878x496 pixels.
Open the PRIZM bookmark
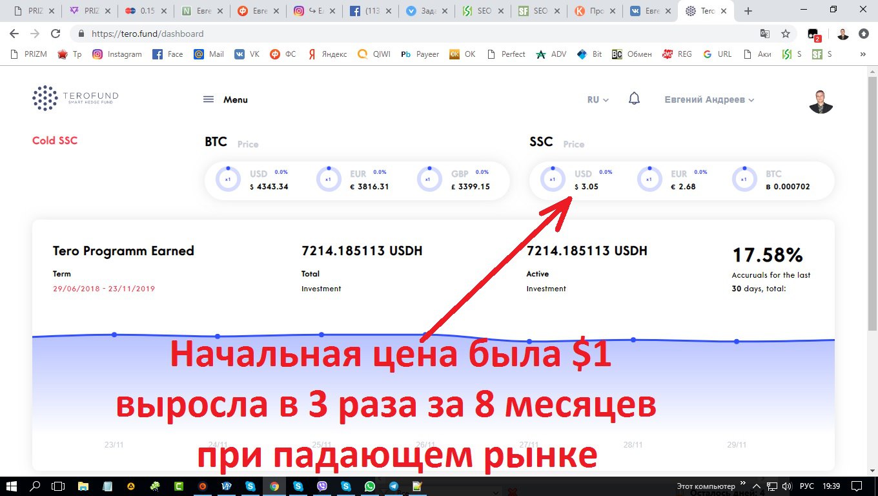tap(29, 54)
